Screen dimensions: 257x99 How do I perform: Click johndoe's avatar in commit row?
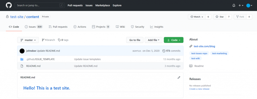pos(22,51)
